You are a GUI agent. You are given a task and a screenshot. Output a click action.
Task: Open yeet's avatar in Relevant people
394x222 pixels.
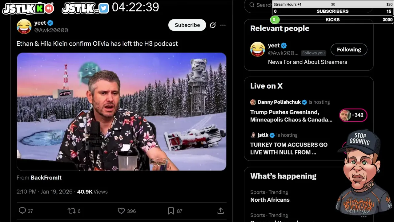pyautogui.click(x=257, y=49)
